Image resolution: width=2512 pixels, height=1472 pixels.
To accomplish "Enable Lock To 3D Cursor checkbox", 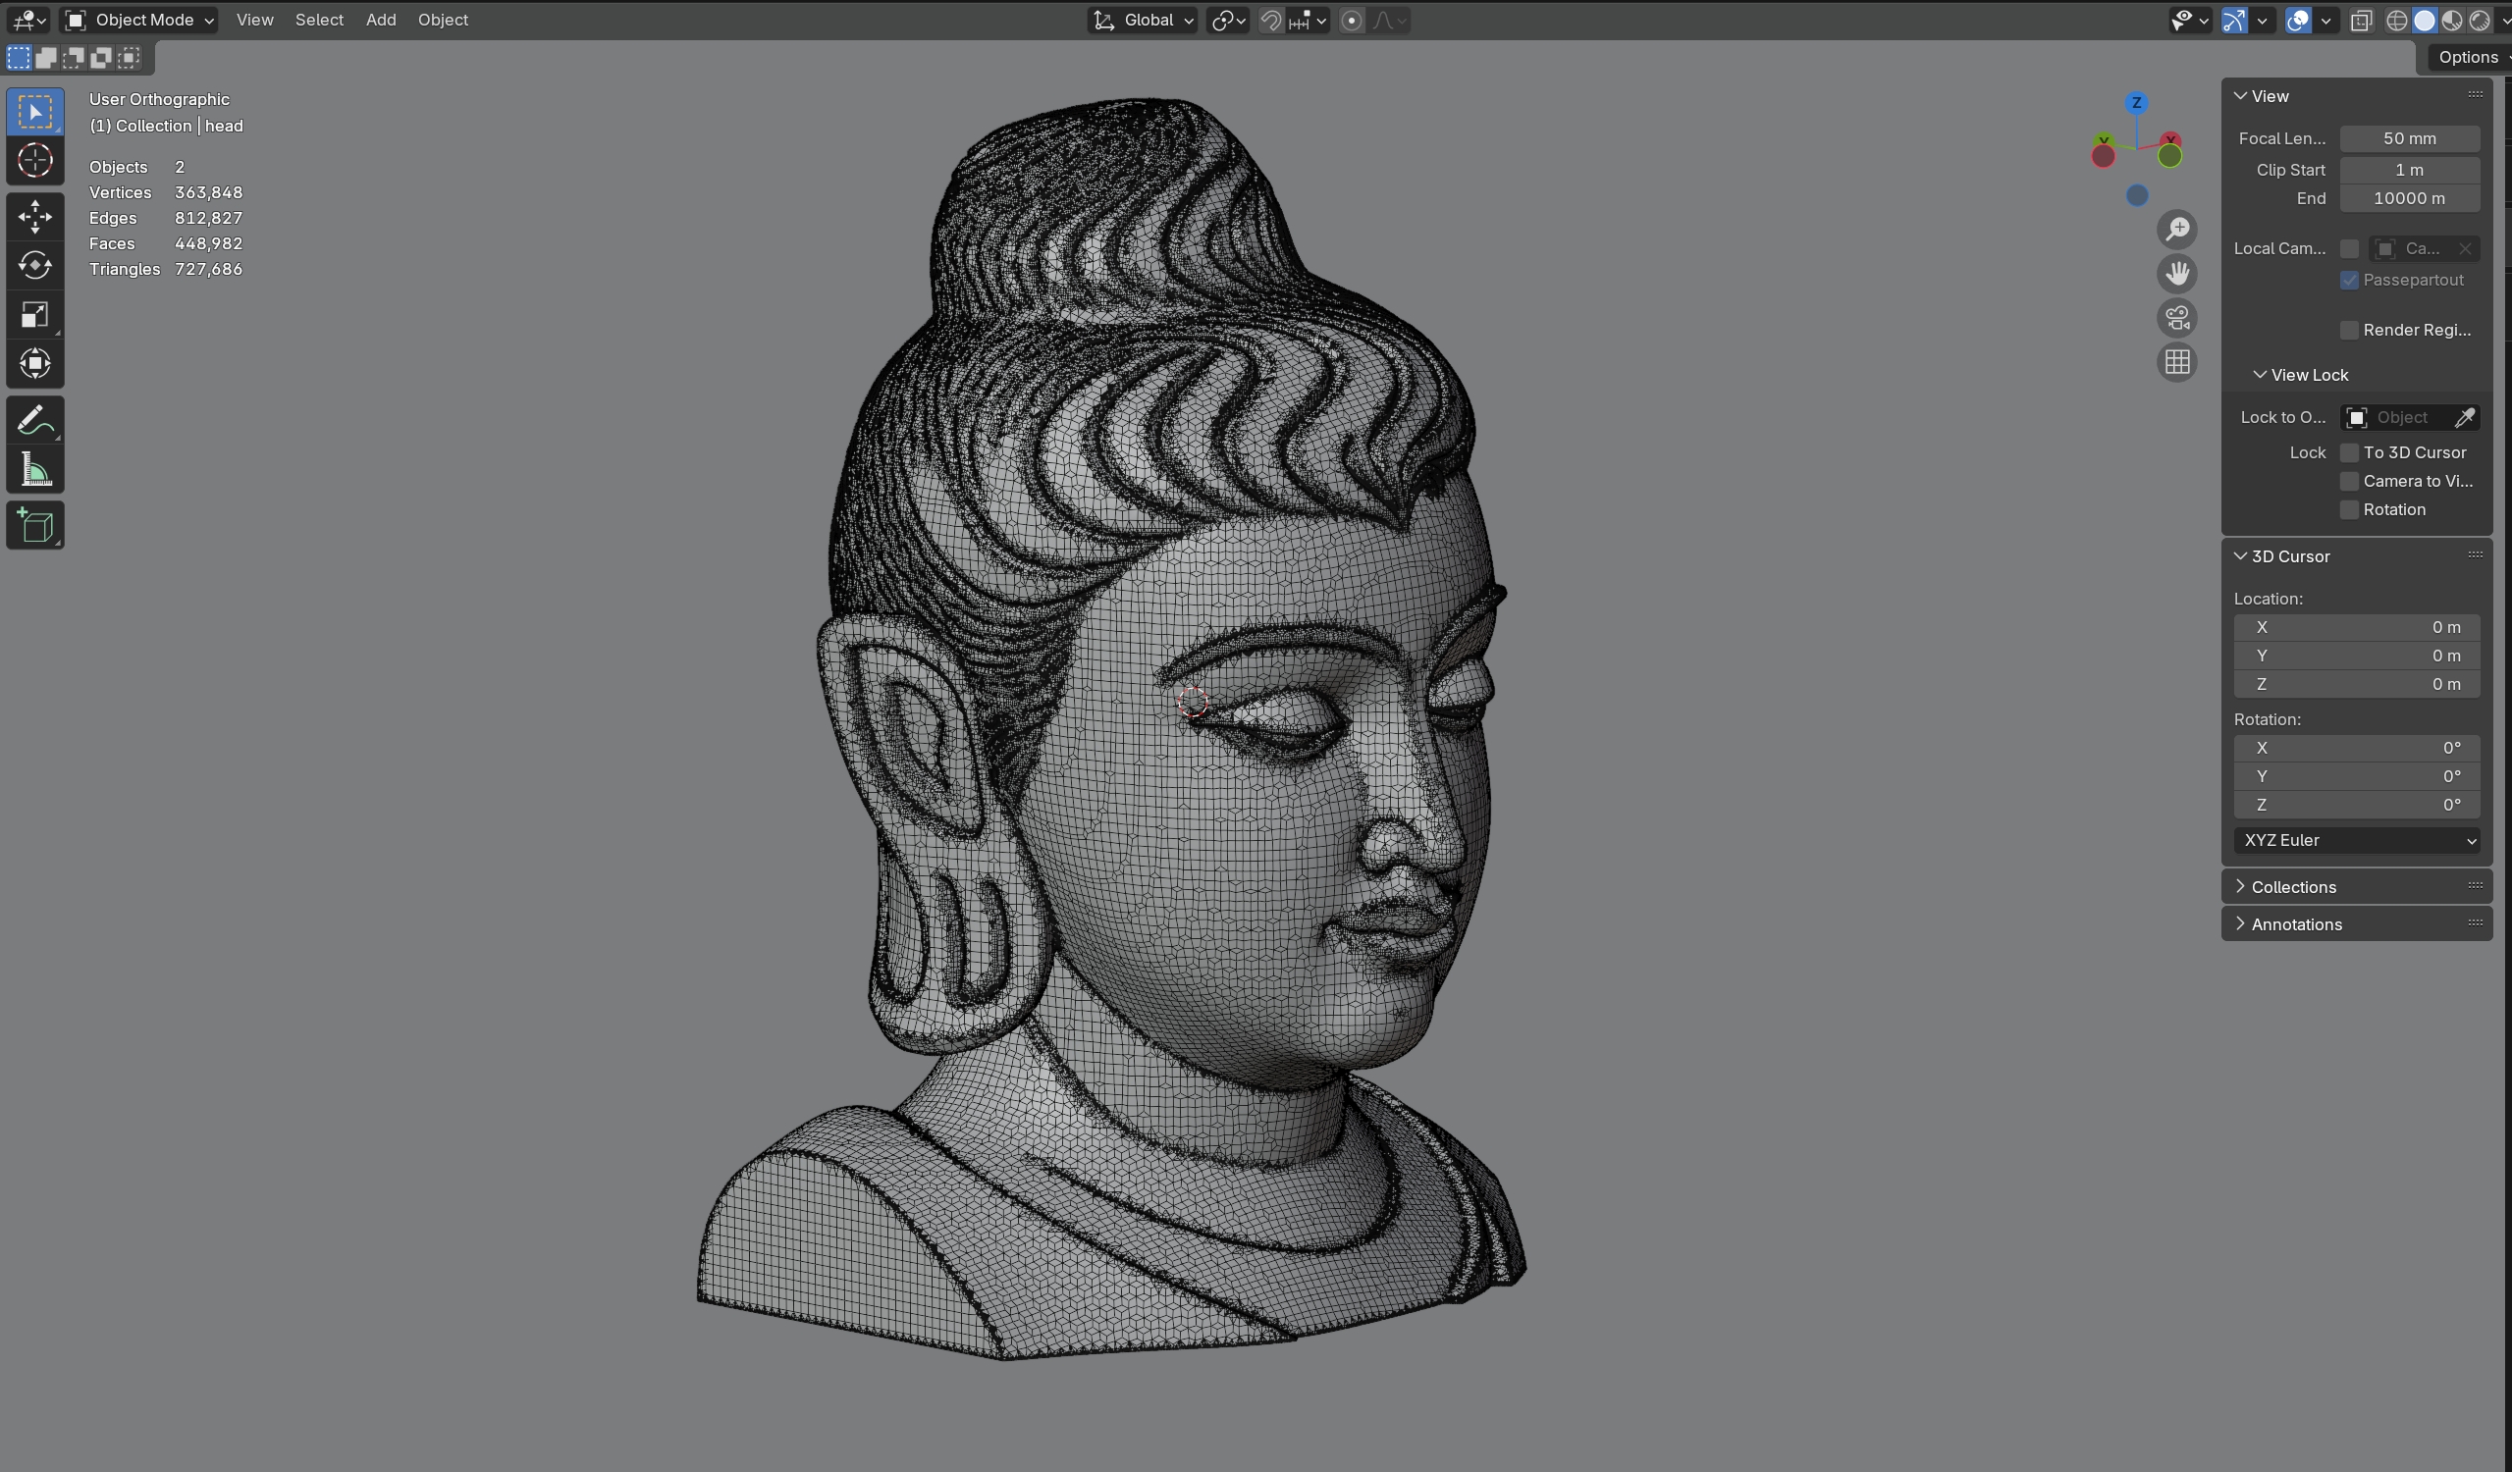I will pyautogui.click(x=2349, y=452).
